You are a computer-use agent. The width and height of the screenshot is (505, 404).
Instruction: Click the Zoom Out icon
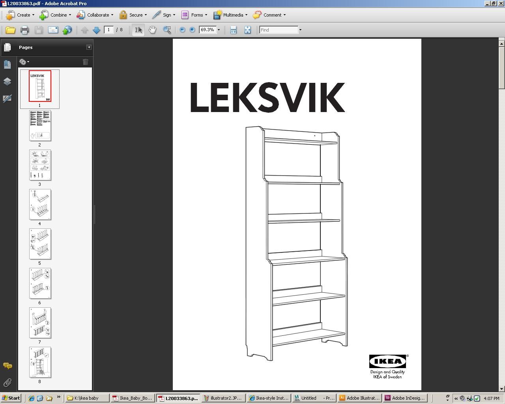tap(182, 30)
